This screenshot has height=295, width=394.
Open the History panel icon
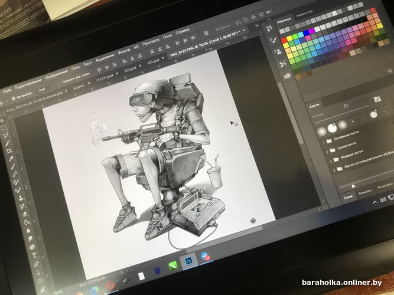click(x=269, y=29)
